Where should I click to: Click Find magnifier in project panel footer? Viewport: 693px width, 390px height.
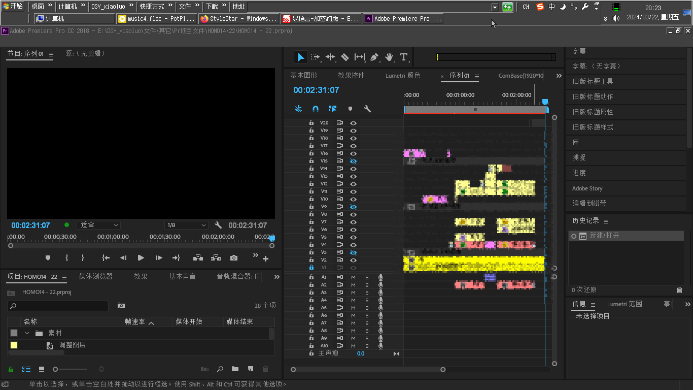pos(220,369)
